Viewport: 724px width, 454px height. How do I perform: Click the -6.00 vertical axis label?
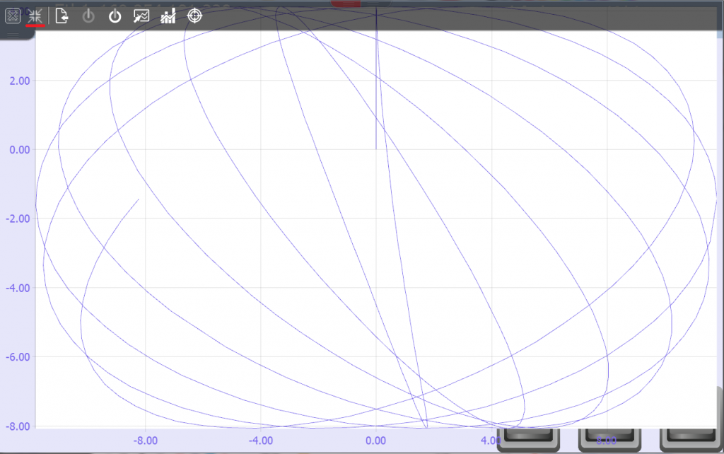(18, 357)
